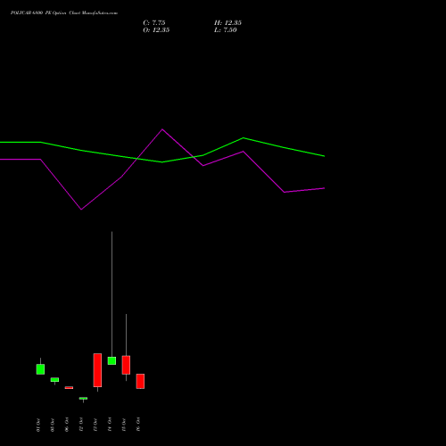The width and height of the screenshot is (446, 446).
Task: Click the red candlestick for 15 Oct
Action: tap(126, 365)
